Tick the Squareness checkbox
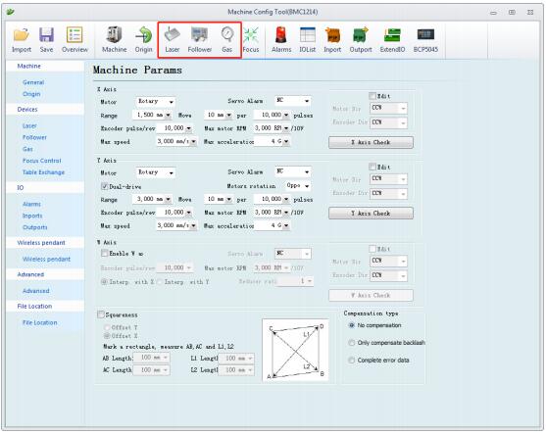The width and height of the screenshot is (546, 434). click(101, 314)
